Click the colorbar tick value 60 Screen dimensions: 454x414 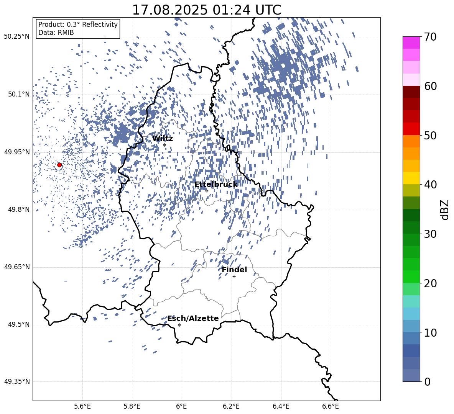pos(430,86)
